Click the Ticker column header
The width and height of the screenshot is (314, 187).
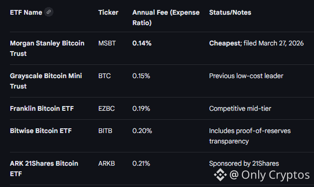click(x=108, y=12)
